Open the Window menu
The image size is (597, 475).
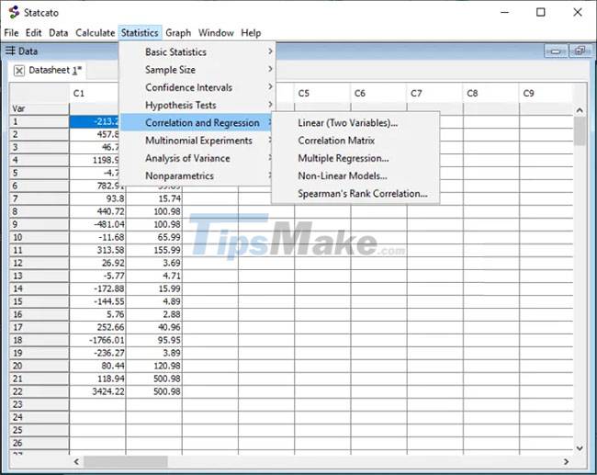tap(216, 33)
